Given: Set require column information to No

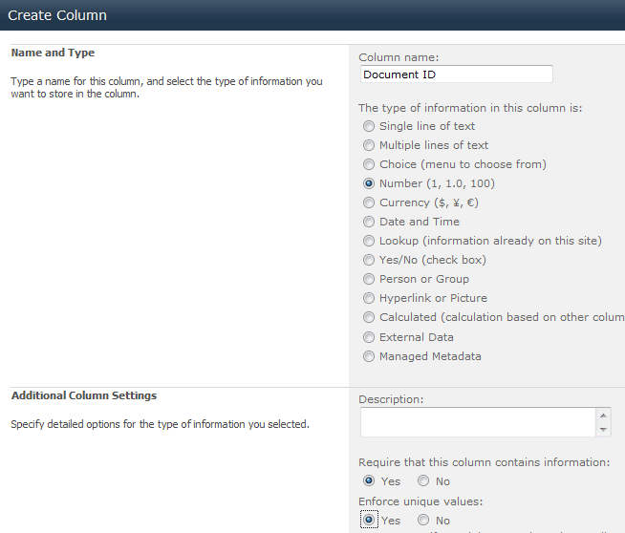Looking at the screenshot, I should pyautogui.click(x=423, y=481).
